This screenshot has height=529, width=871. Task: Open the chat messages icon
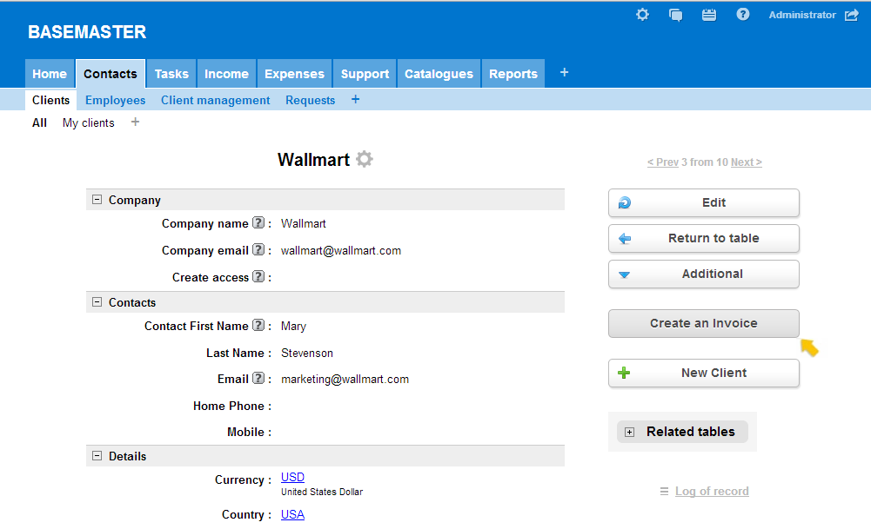[675, 15]
